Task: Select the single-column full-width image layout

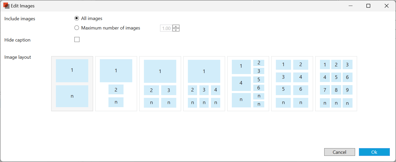Action: coord(72,84)
